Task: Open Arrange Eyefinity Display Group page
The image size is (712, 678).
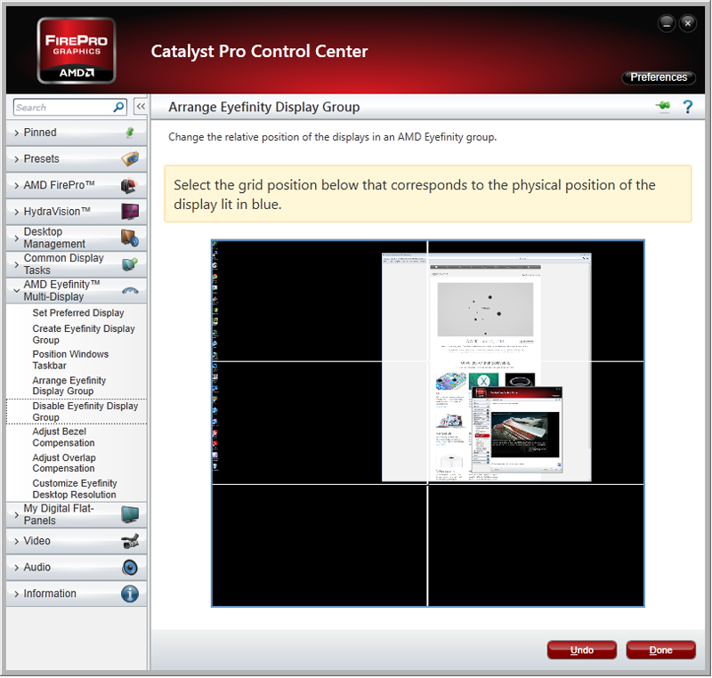Action: click(69, 386)
